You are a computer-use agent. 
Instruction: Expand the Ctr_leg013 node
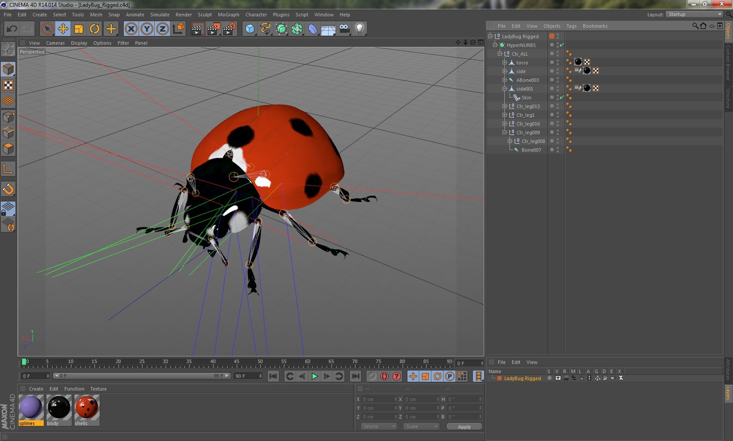click(504, 106)
